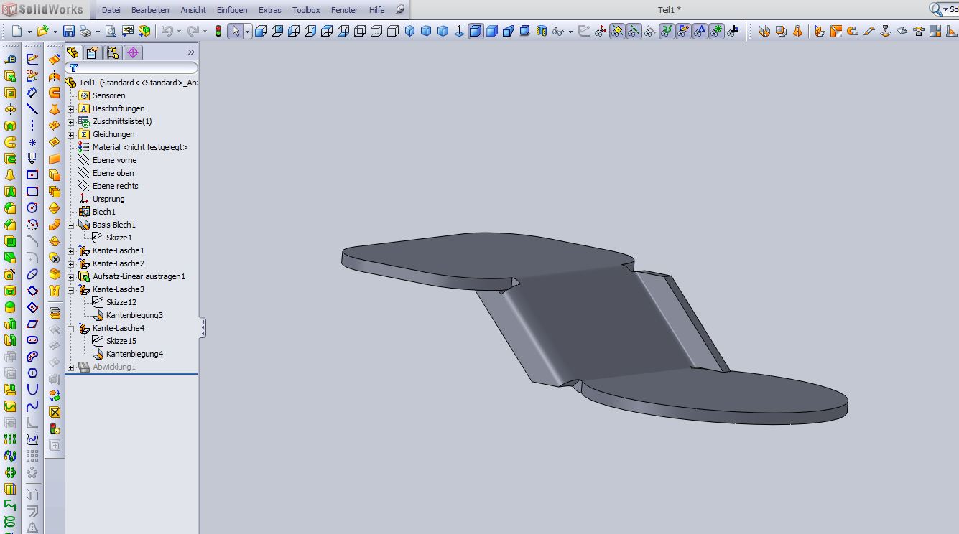959x534 pixels.
Task: Switch to the ConfigurationManager tab
Action: [113, 52]
